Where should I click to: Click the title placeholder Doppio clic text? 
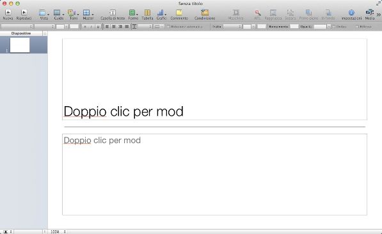pyautogui.click(x=123, y=111)
